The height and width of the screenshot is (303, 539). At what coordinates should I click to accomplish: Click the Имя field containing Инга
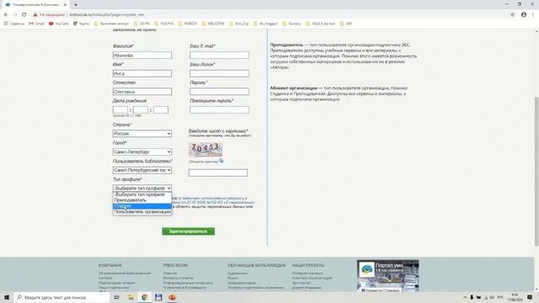tap(142, 73)
